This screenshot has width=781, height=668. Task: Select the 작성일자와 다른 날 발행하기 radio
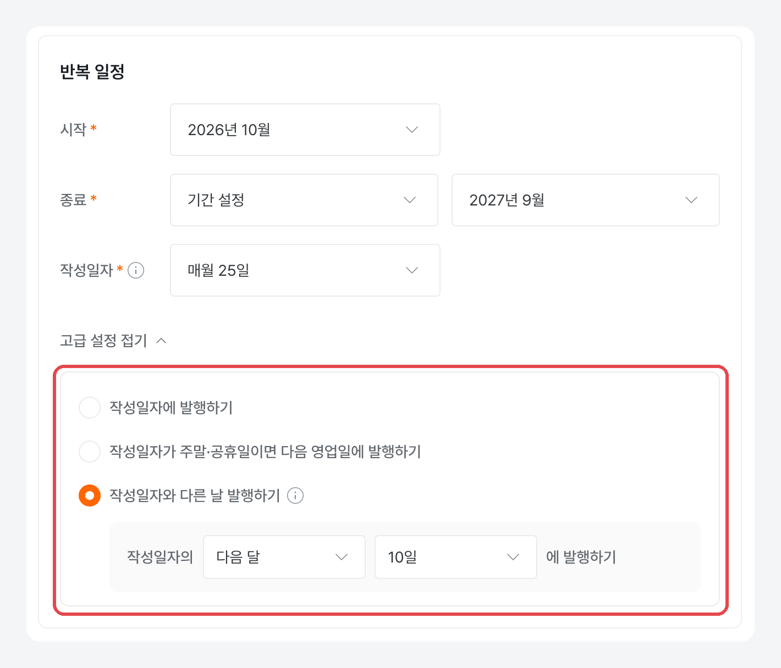(90, 496)
